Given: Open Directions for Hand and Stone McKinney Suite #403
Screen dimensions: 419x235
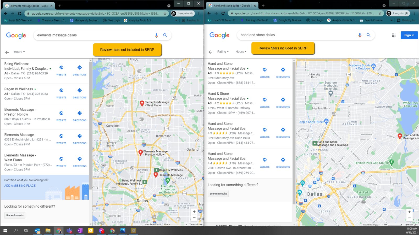Looking at the screenshot, I should pos(283,130).
